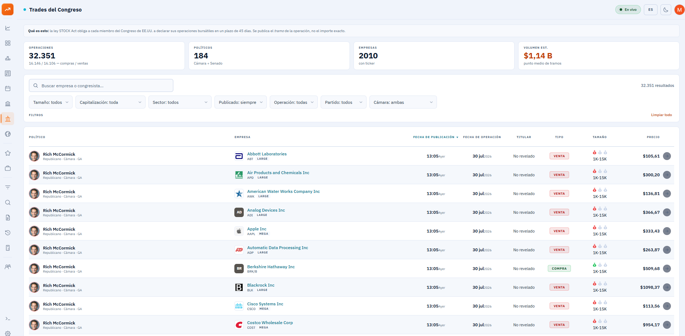Click Rich McCormick's name in the Cisco row

point(59,304)
